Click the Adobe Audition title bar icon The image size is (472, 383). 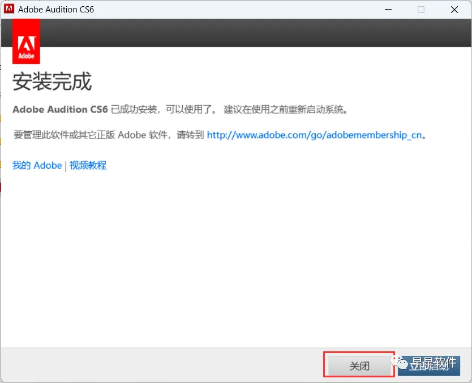click(x=9, y=8)
